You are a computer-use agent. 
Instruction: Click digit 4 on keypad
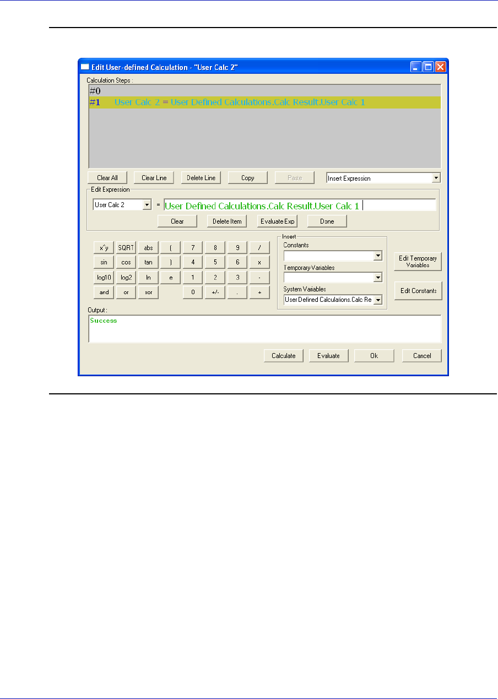point(193,263)
